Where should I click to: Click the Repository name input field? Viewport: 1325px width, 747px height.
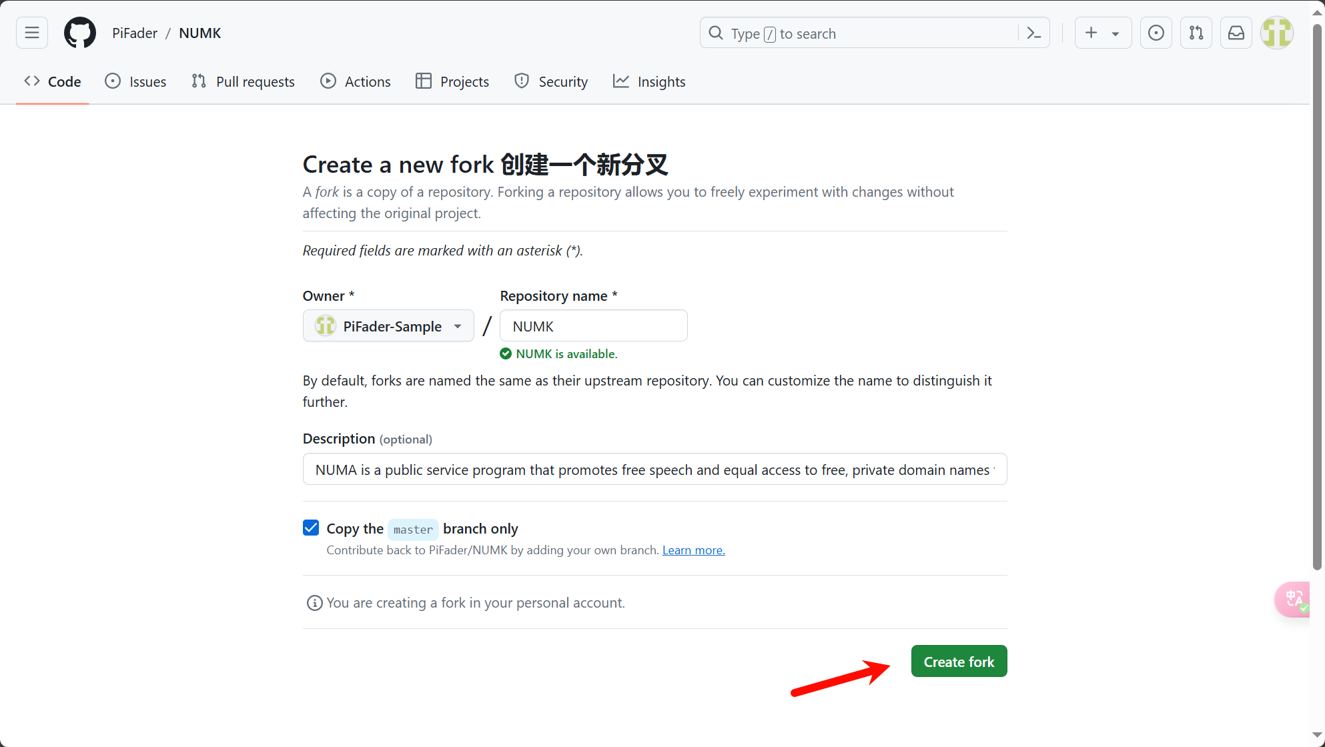[x=594, y=325]
